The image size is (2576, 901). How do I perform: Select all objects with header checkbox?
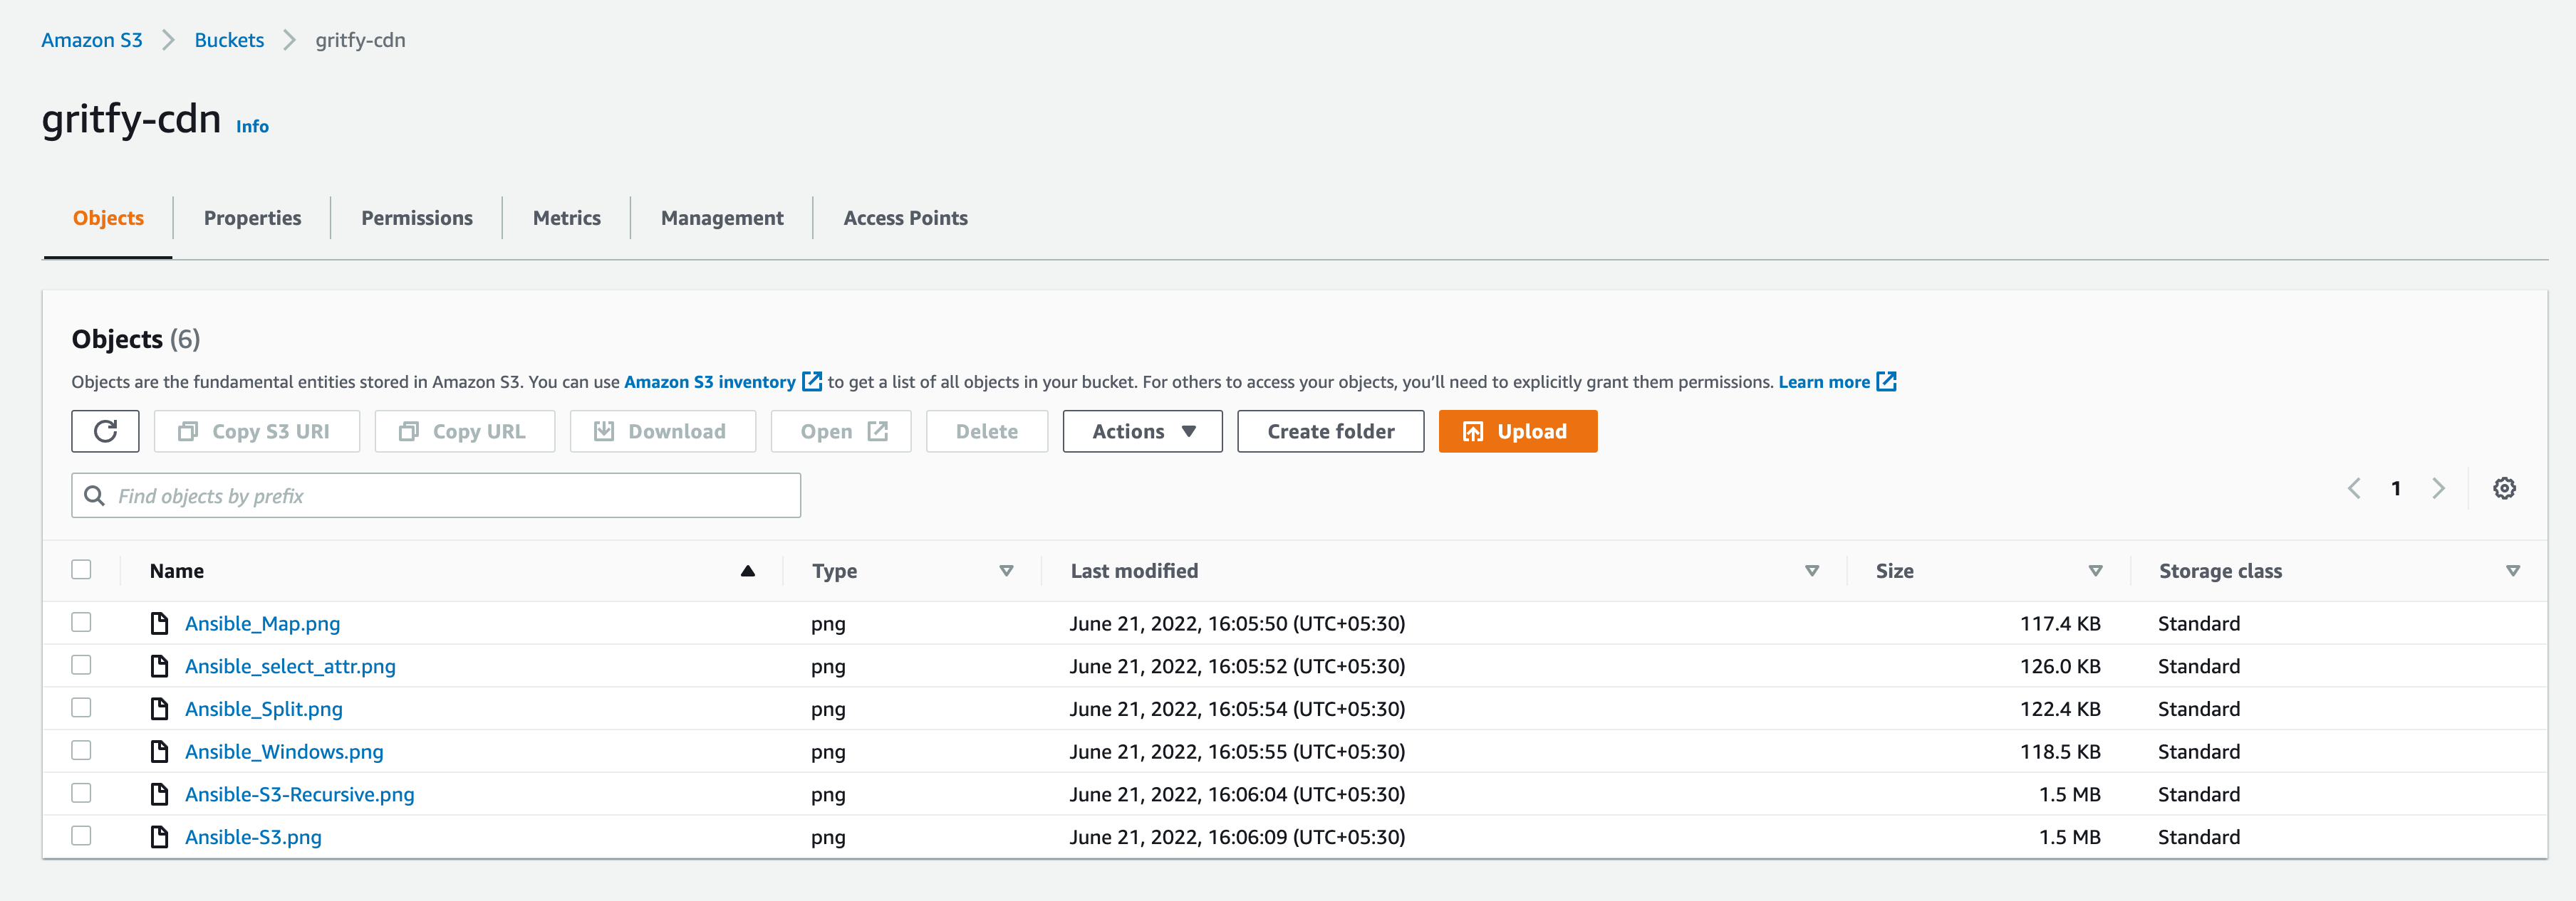[x=81, y=569]
